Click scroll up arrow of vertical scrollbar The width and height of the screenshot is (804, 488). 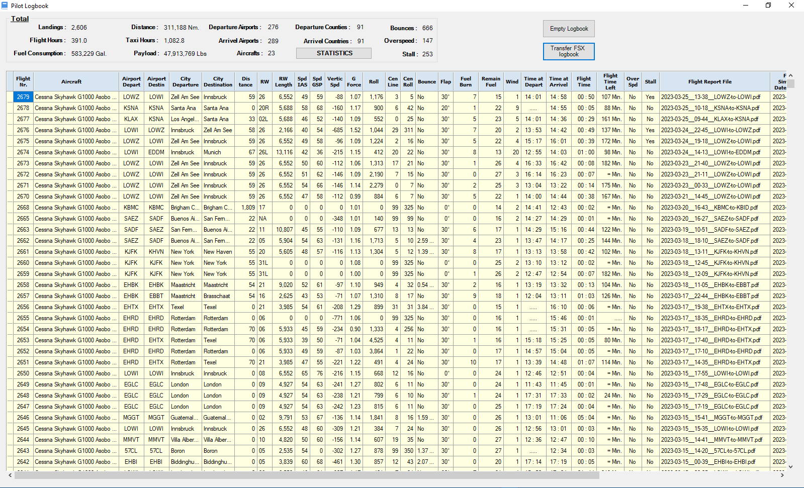pyautogui.click(x=790, y=75)
